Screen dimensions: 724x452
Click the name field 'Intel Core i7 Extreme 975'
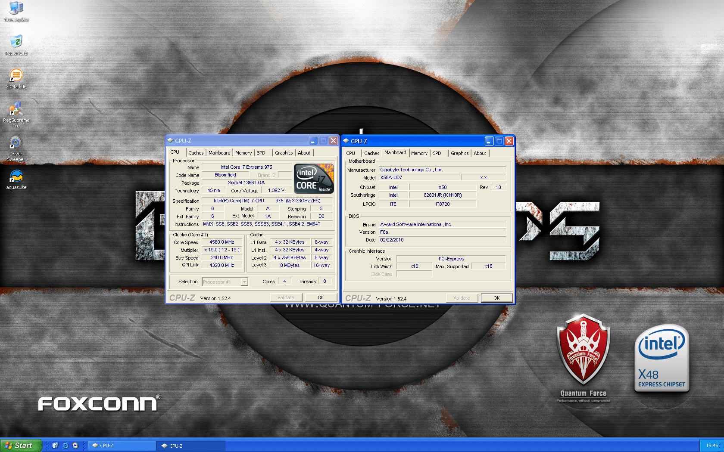click(247, 167)
